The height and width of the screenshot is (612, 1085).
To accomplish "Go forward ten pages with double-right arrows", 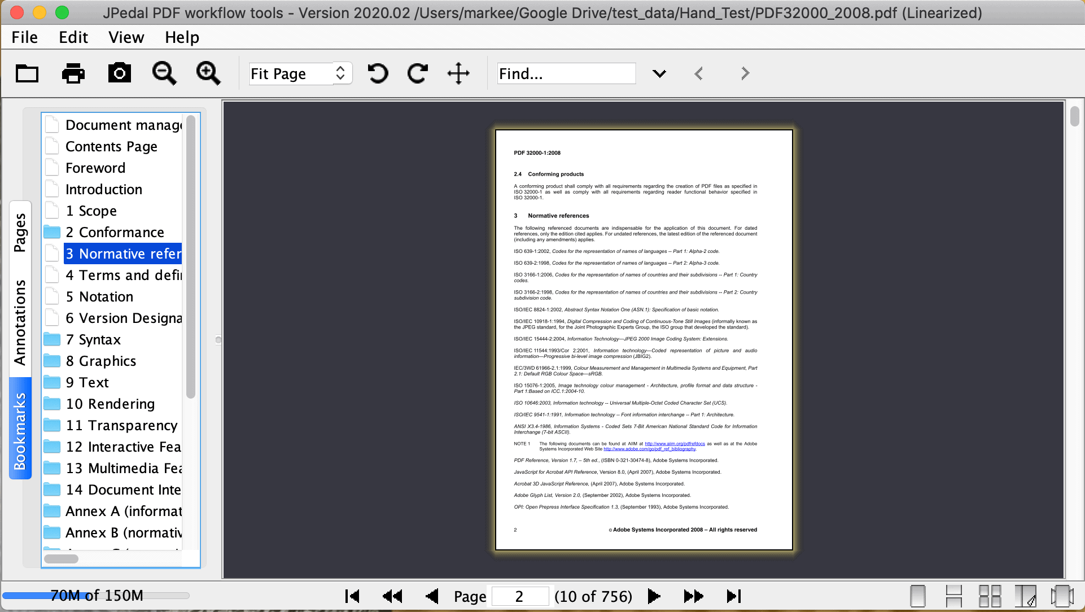I will click(x=693, y=596).
